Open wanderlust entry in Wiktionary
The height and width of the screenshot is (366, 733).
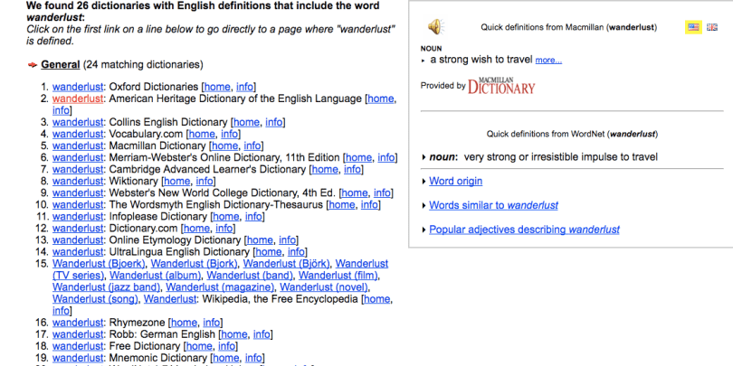point(78,181)
